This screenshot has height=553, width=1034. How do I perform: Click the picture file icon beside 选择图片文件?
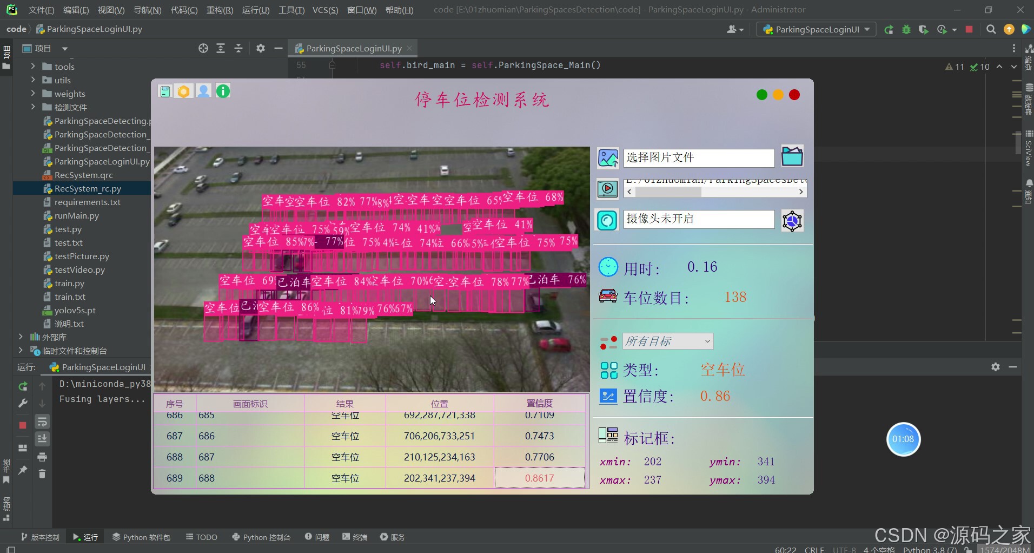[x=608, y=158]
